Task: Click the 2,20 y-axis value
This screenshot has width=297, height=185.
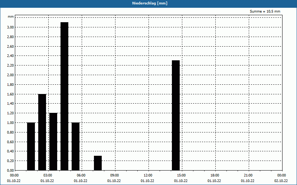Action: coord(10,65)
